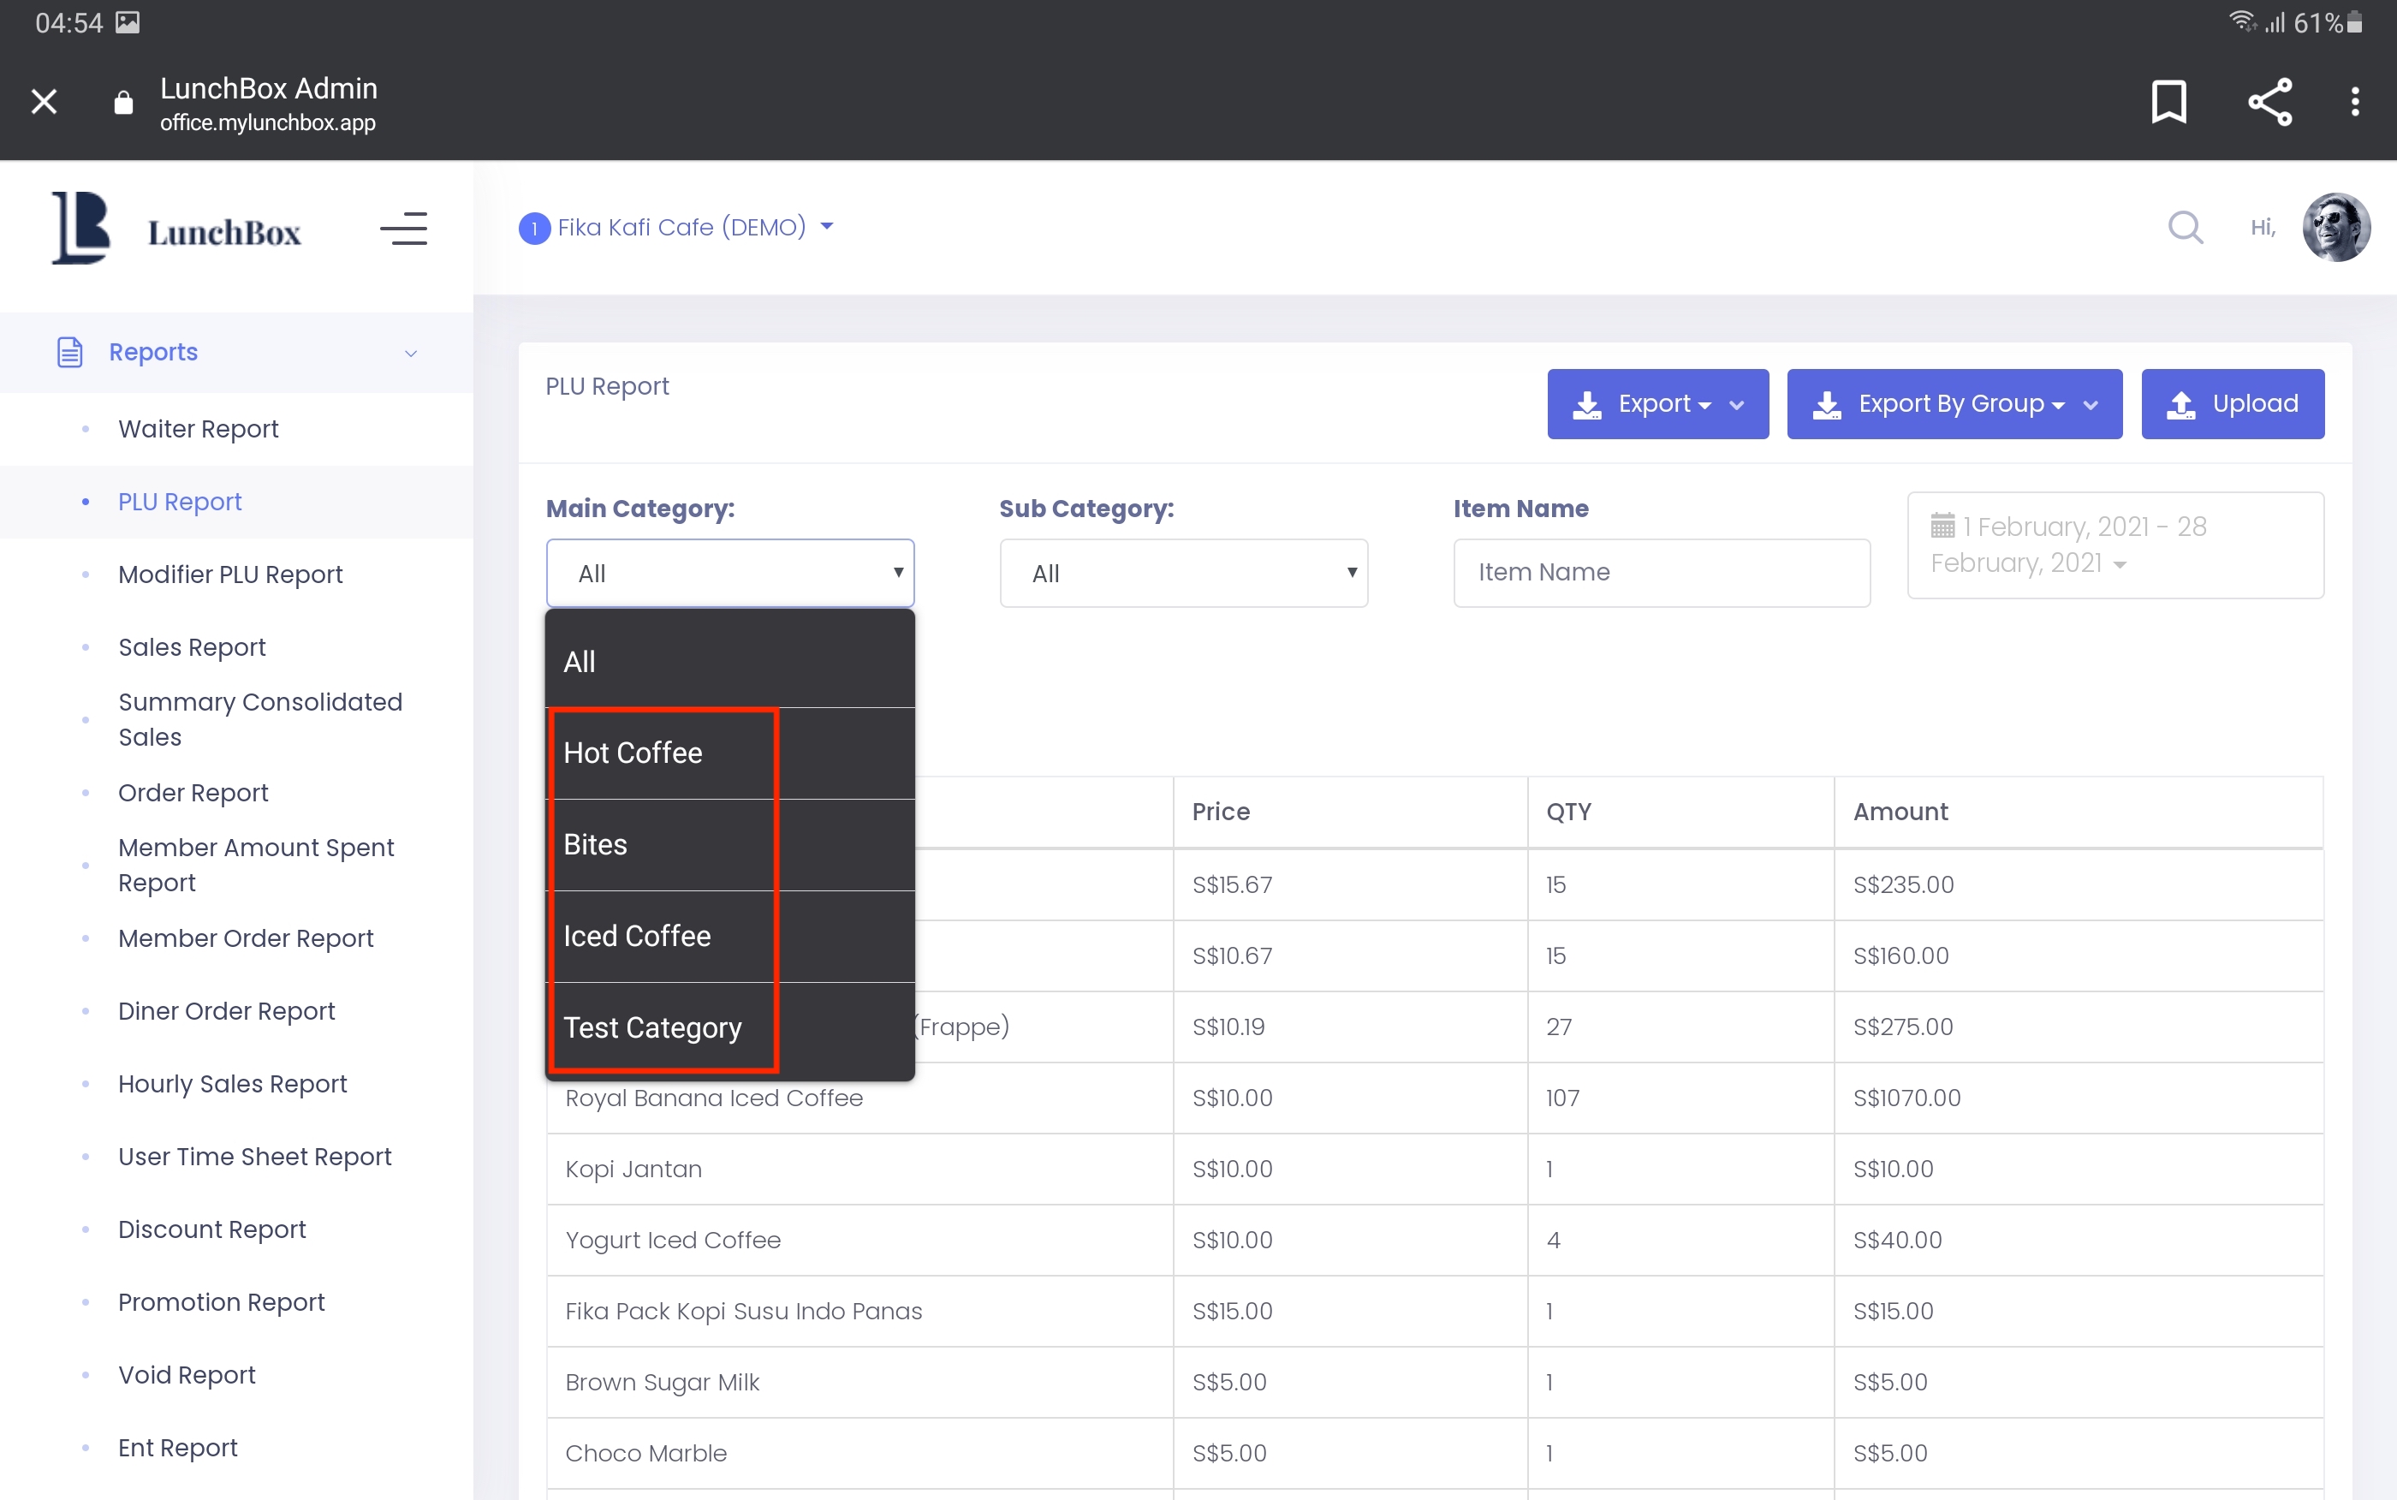Open the February 2021 date range picker
Image resolution: width=2397 pixels, height=1500 pixels.
coord(2114,545)
